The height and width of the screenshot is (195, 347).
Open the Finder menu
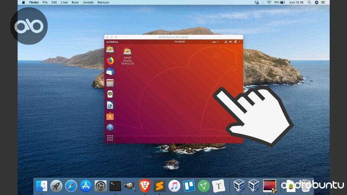click(x=34, y=3)
